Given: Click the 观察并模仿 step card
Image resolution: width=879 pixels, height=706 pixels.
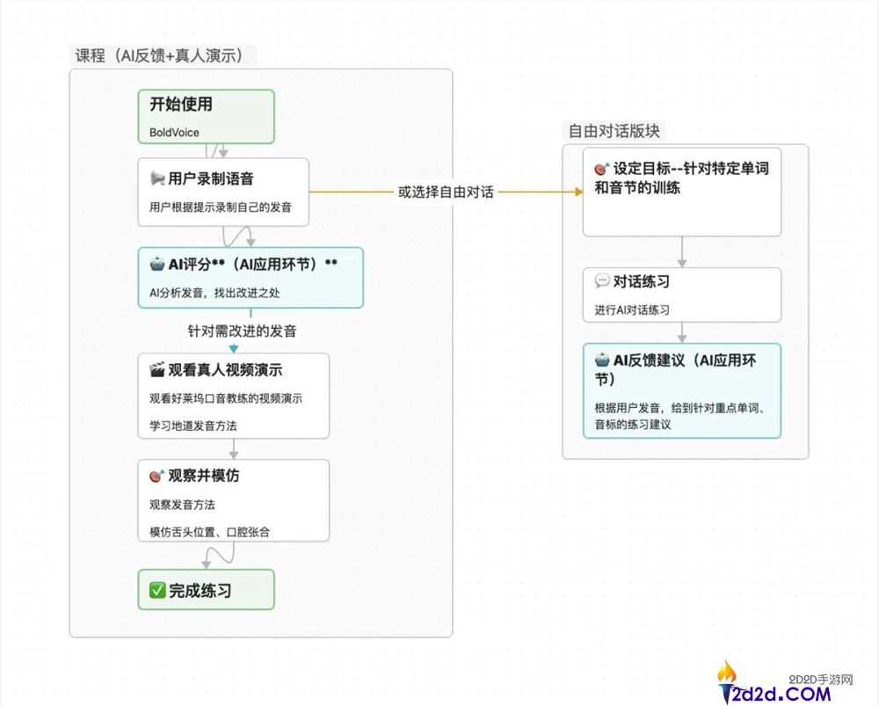Looking at the screenshot, I should tap(233, 500).
